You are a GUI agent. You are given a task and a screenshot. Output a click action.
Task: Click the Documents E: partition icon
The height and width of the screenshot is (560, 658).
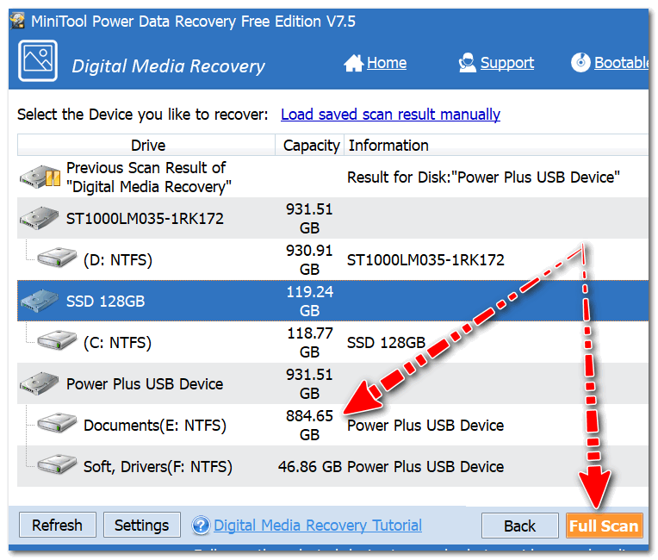57,423
